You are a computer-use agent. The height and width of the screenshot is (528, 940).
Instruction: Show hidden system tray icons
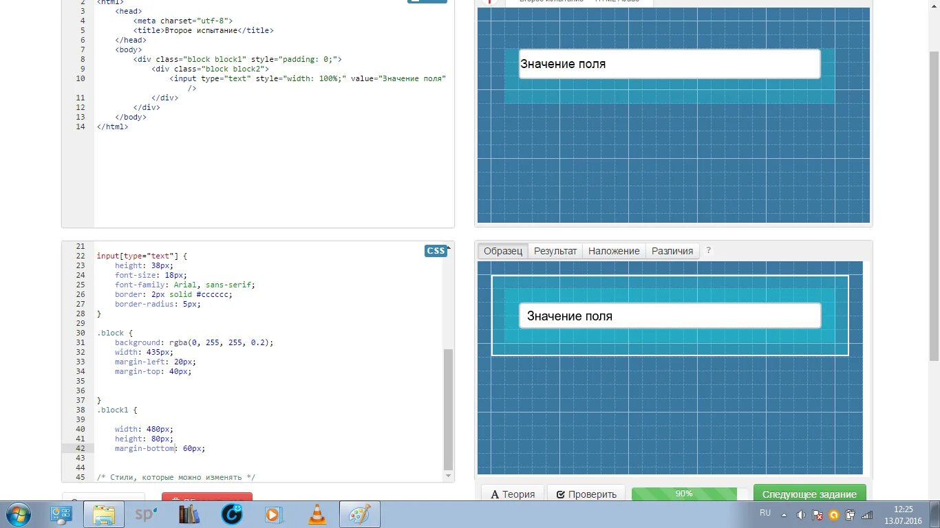784,514
